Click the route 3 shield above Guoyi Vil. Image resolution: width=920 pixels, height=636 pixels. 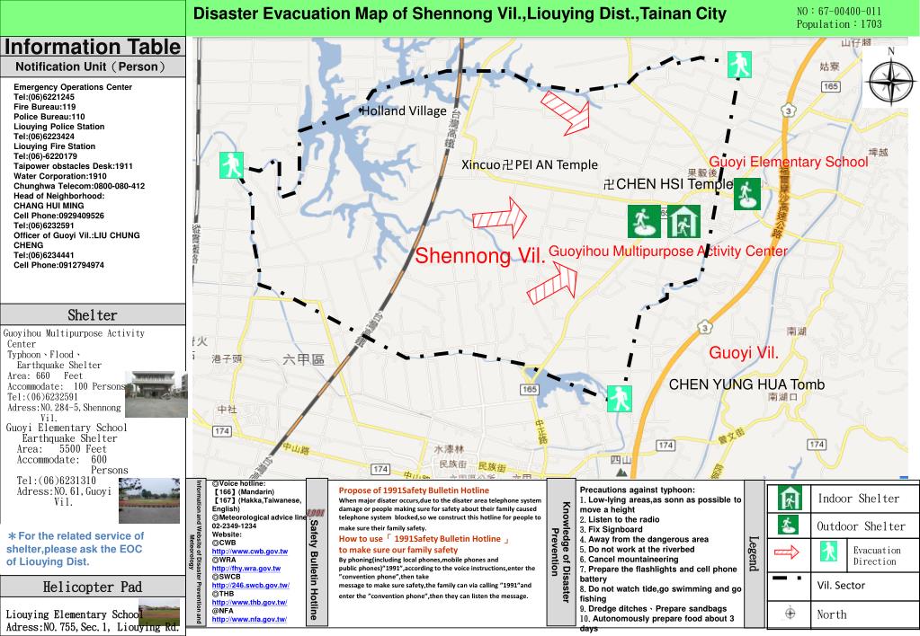pyautogui.click(x=705, y=327)
